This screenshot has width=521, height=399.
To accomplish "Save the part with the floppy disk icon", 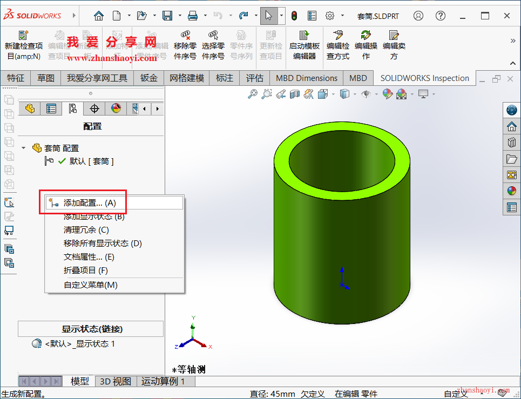I will [167, 16].
